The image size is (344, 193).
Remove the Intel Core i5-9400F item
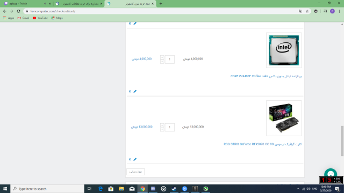click(130, 91)
